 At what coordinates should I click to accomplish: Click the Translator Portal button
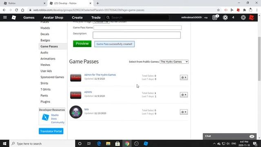click(x=51, y=131)
